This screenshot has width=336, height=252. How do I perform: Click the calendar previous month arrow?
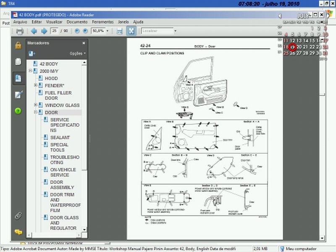click(280, 16)
